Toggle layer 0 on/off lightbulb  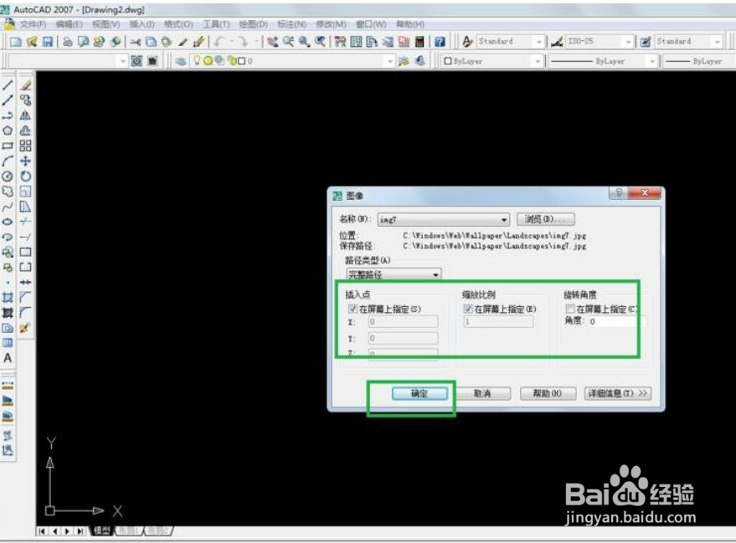[197, 60]
